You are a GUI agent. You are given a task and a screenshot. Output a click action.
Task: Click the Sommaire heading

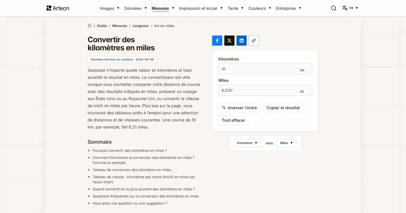pyautogui.click(x=99, y=142)
